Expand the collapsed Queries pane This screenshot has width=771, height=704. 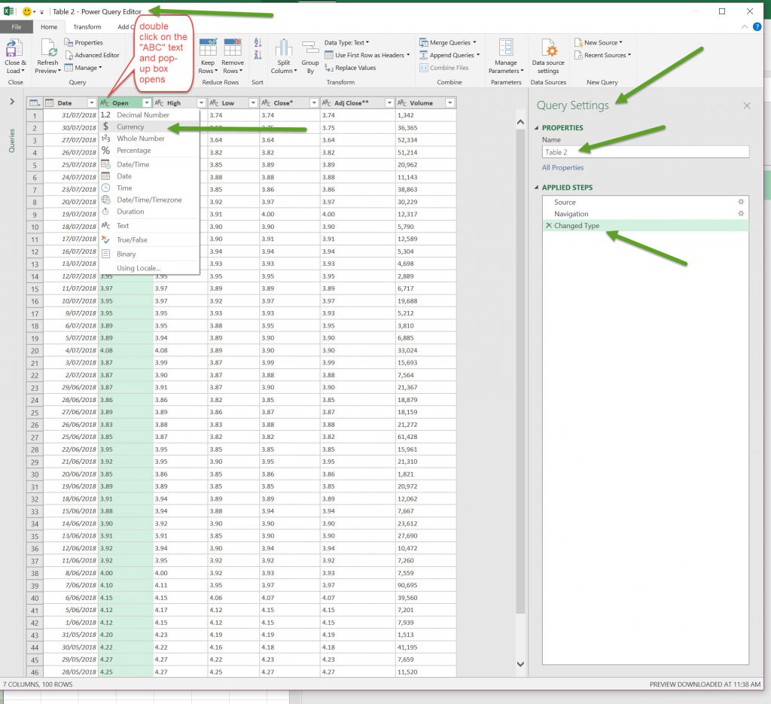point(12,102)
